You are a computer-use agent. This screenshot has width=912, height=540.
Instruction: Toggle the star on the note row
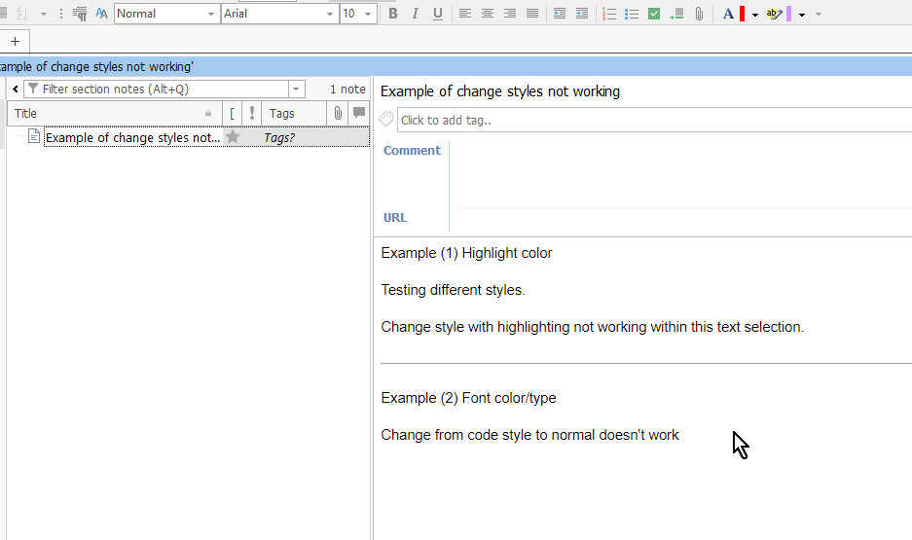pos(233,137)
